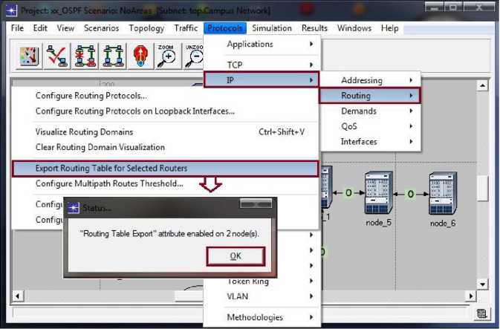Image resolution: width=500 pixels, height=329 pixels.
Task: Open the Edit menu
Action: [40, 28]
